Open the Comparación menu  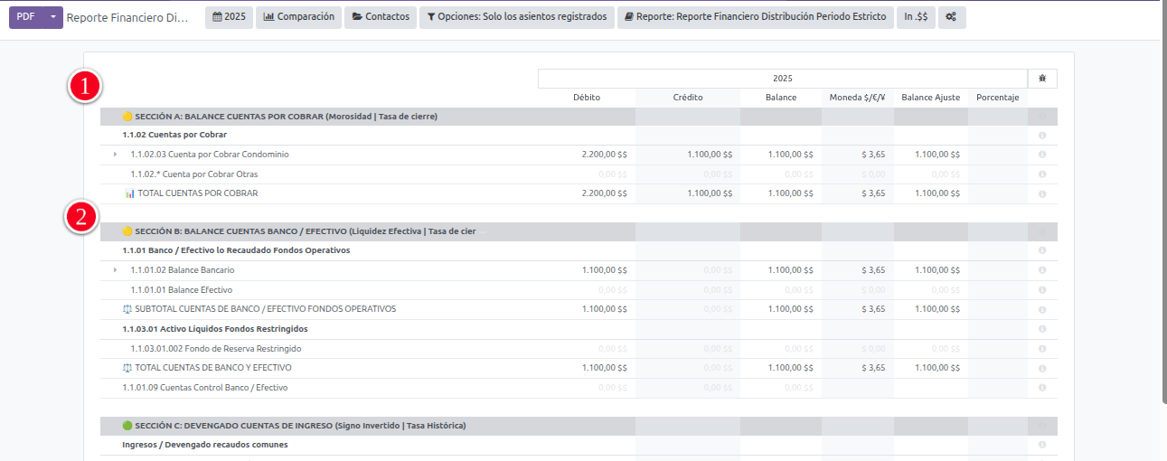[x=298, y=17]
